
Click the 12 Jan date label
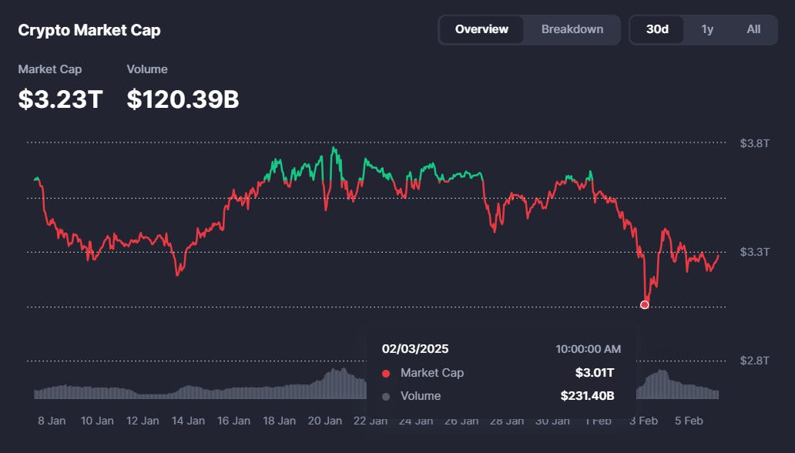[x=143, y=421]
